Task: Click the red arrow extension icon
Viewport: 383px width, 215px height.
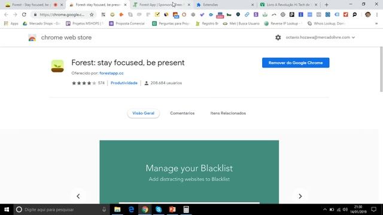Action: 346,14
